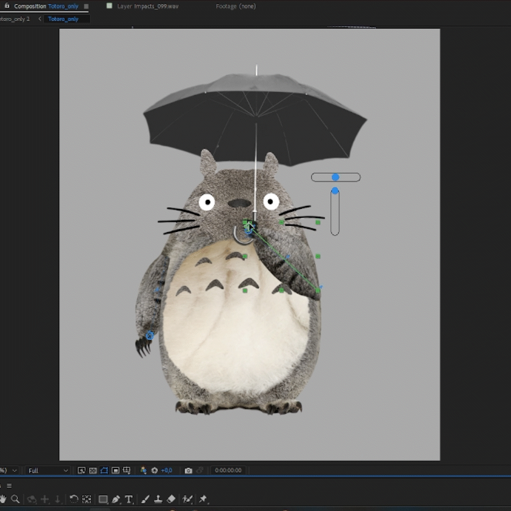Select the Brush tool
The image size is (511, 511).
point(145,499)
